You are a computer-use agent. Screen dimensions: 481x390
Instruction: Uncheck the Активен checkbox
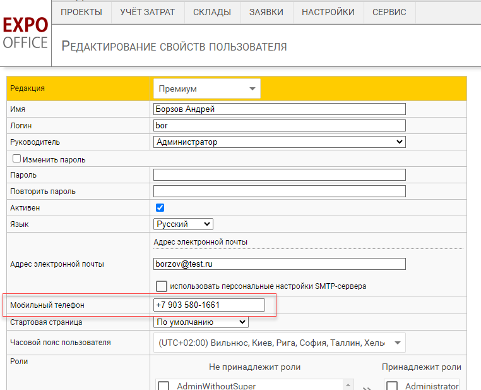coord(160,207)
